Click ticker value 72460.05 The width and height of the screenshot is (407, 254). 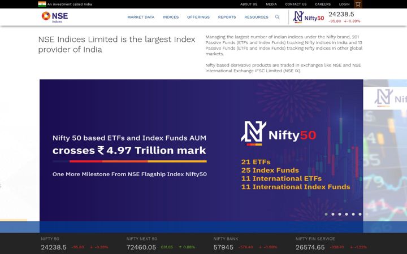tap(141, 247)
